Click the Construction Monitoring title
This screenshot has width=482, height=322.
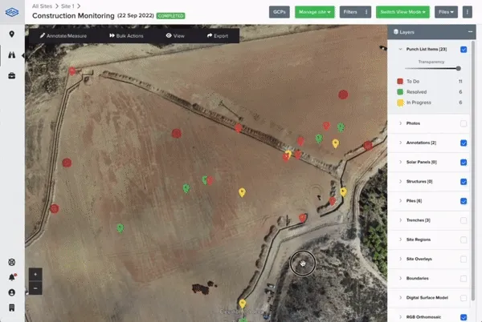click(x=73, y=16)
